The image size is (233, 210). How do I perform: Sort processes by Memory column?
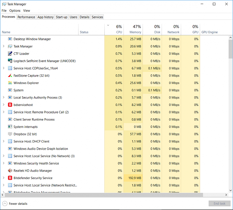click(133, 29)
